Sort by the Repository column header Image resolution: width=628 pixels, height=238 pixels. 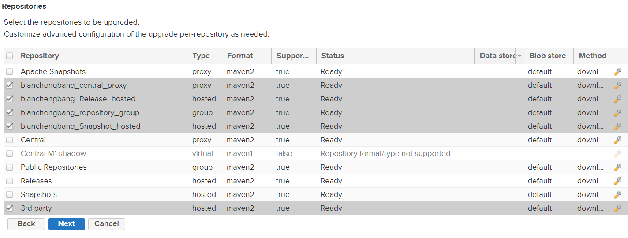pos(40,56)
